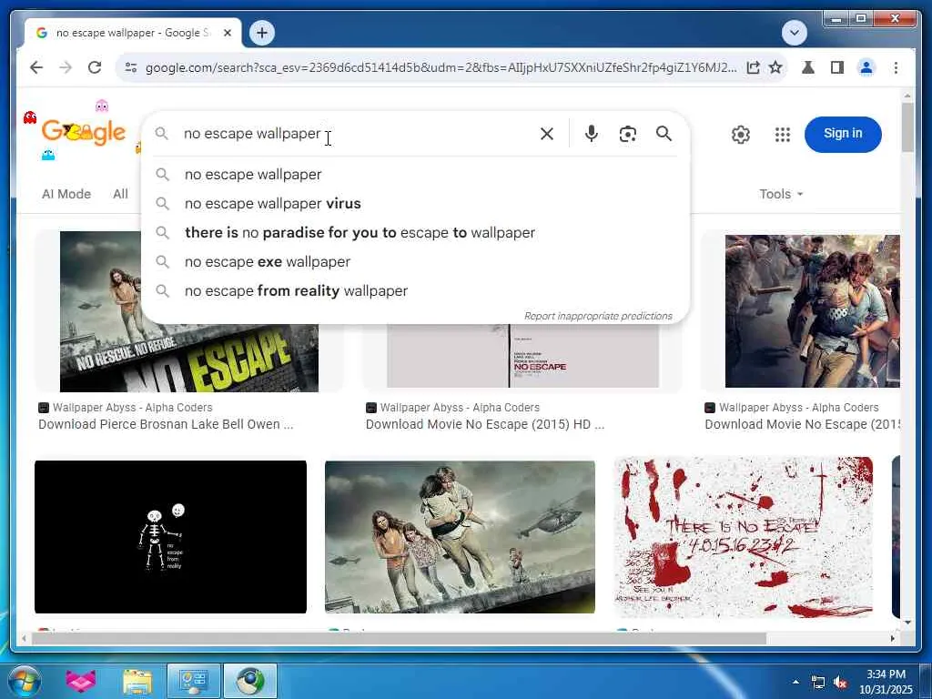Open the Control Panel taskbar icon
Viewport: 932px width, 699px height.
point(193,681)
